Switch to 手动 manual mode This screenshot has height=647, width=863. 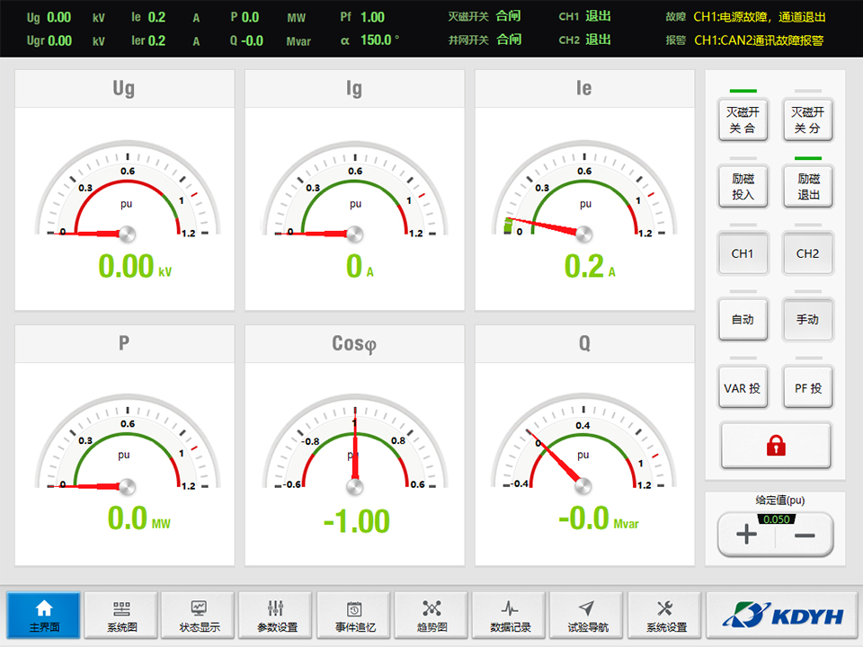tap(808, 320)
